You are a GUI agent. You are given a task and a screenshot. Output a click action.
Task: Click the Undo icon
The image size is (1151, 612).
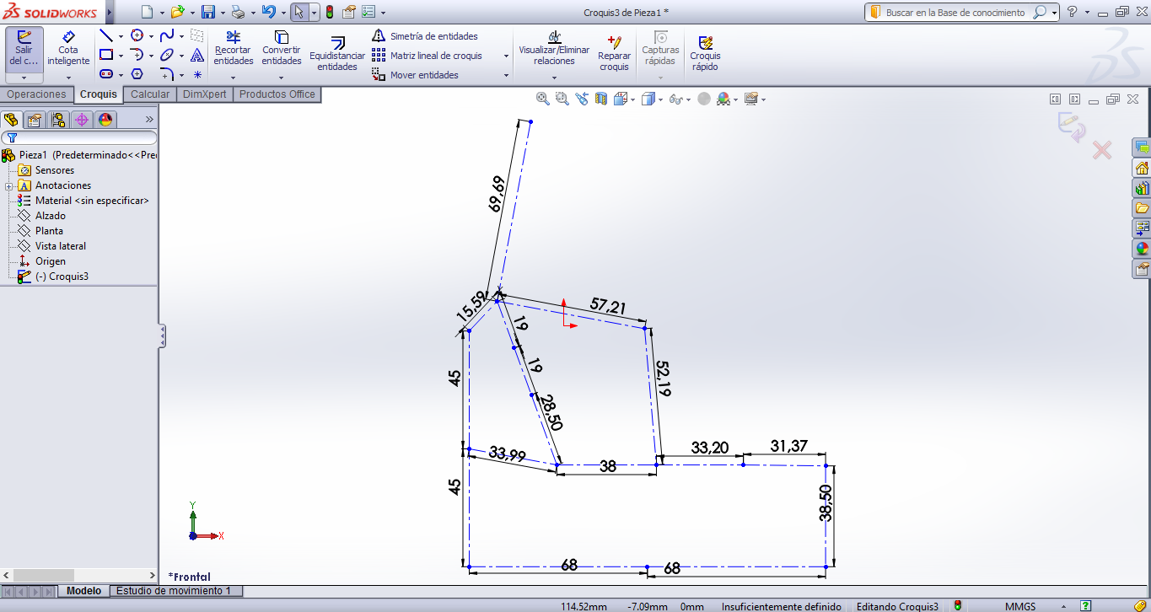(268, 12)
